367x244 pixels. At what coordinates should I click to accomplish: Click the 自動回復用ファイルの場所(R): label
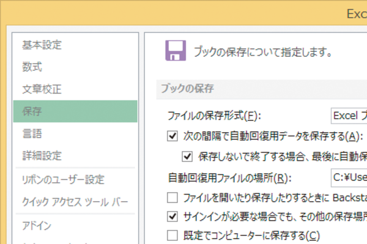click(229, 178)
